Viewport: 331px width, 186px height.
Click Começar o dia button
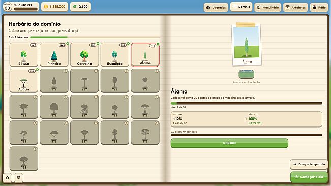pyautogui.click(x=309, y=177)
